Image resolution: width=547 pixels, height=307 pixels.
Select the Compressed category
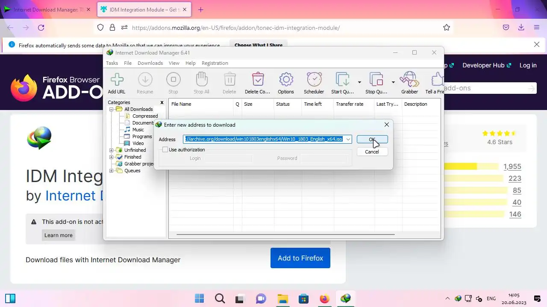(x=145, y=116)
